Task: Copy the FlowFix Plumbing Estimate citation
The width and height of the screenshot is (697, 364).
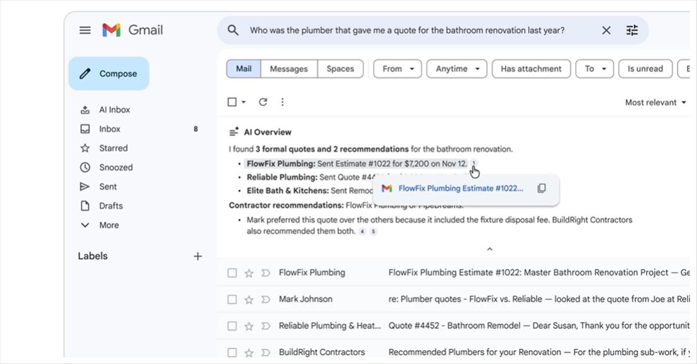Action: click(x=541, y=188)
